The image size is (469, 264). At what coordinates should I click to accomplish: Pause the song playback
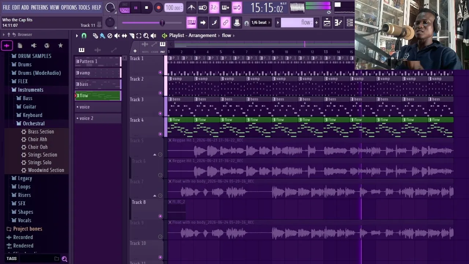(136, 7)
